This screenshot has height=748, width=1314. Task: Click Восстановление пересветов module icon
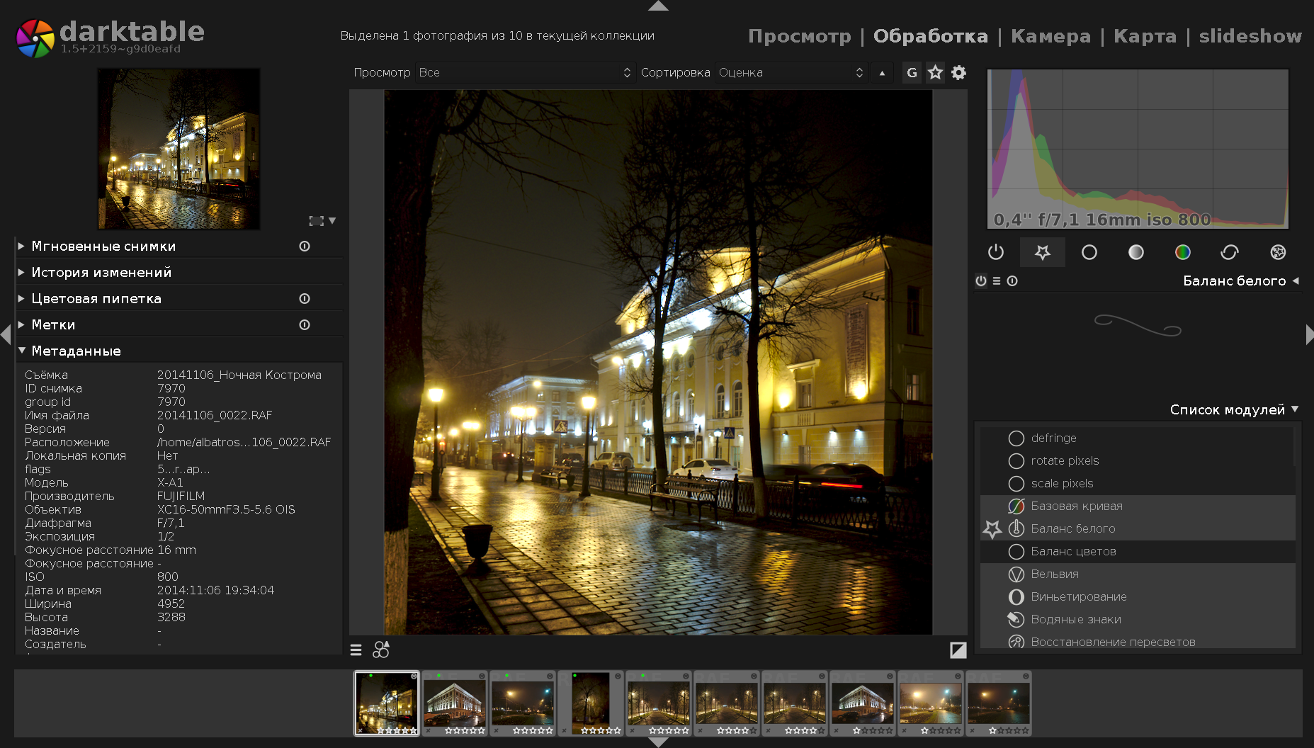[x=1016, y=642]
